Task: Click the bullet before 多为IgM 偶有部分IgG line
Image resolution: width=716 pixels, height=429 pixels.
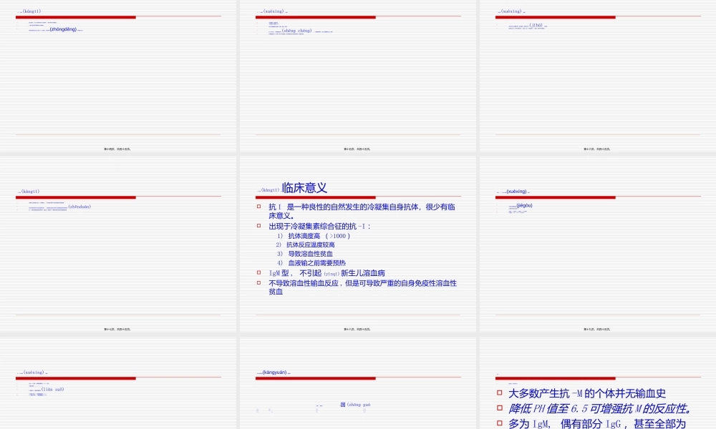Action: [500, 423]
